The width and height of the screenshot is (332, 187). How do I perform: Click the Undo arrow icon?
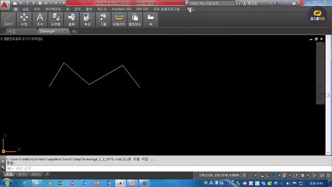(46, 3)
